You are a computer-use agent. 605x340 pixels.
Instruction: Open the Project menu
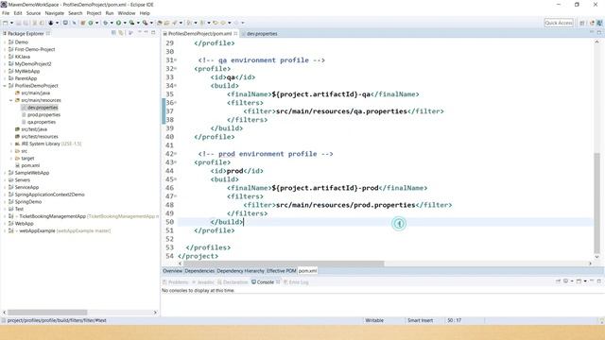(x=94, y=13)
